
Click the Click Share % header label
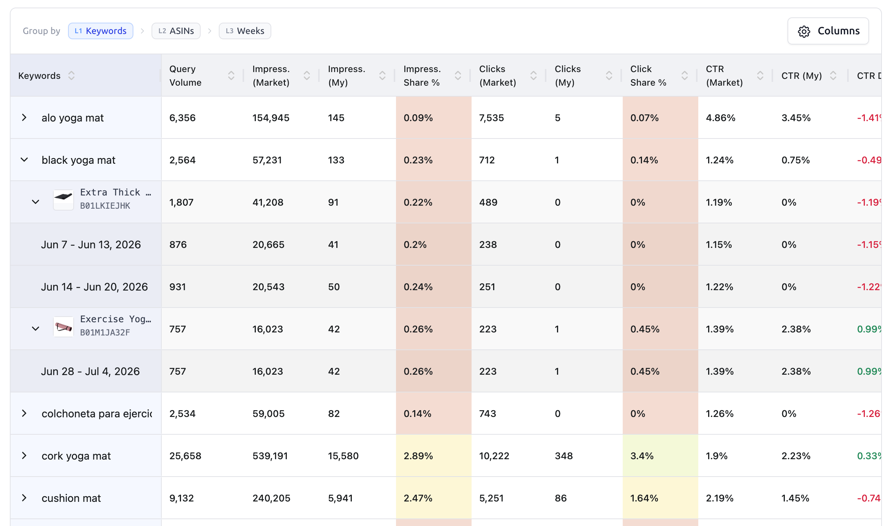648,76
